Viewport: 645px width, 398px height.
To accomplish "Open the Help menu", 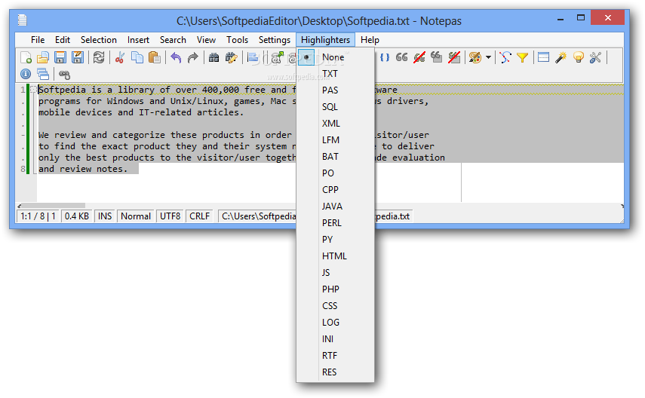I will pyautogui.click(x=370, y=40).
